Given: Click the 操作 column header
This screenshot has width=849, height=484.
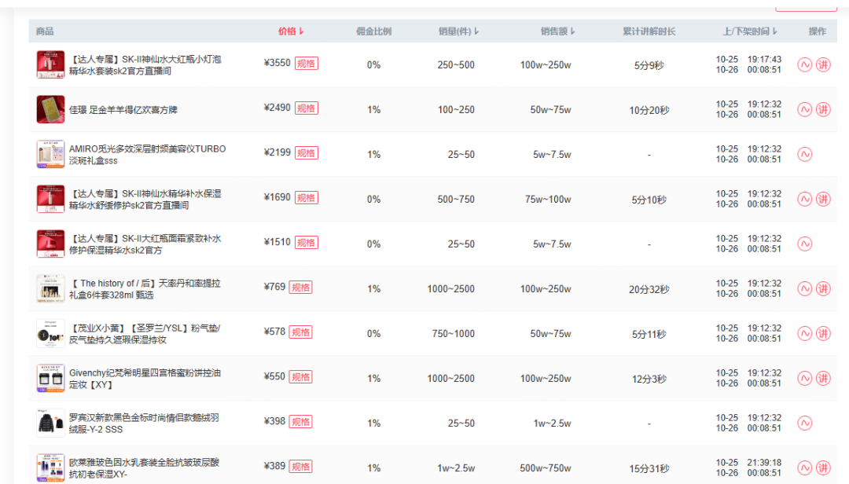Looking at the screenshot, I should point(817,31).
